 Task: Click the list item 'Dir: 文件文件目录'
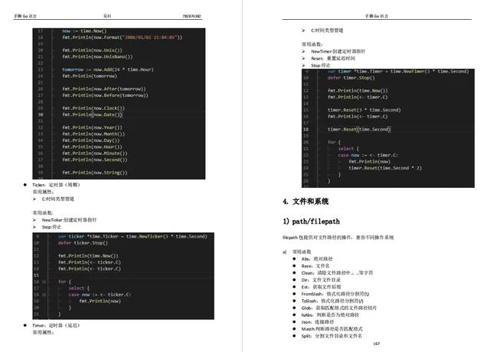pyautogui.click(x=321, y=280)
